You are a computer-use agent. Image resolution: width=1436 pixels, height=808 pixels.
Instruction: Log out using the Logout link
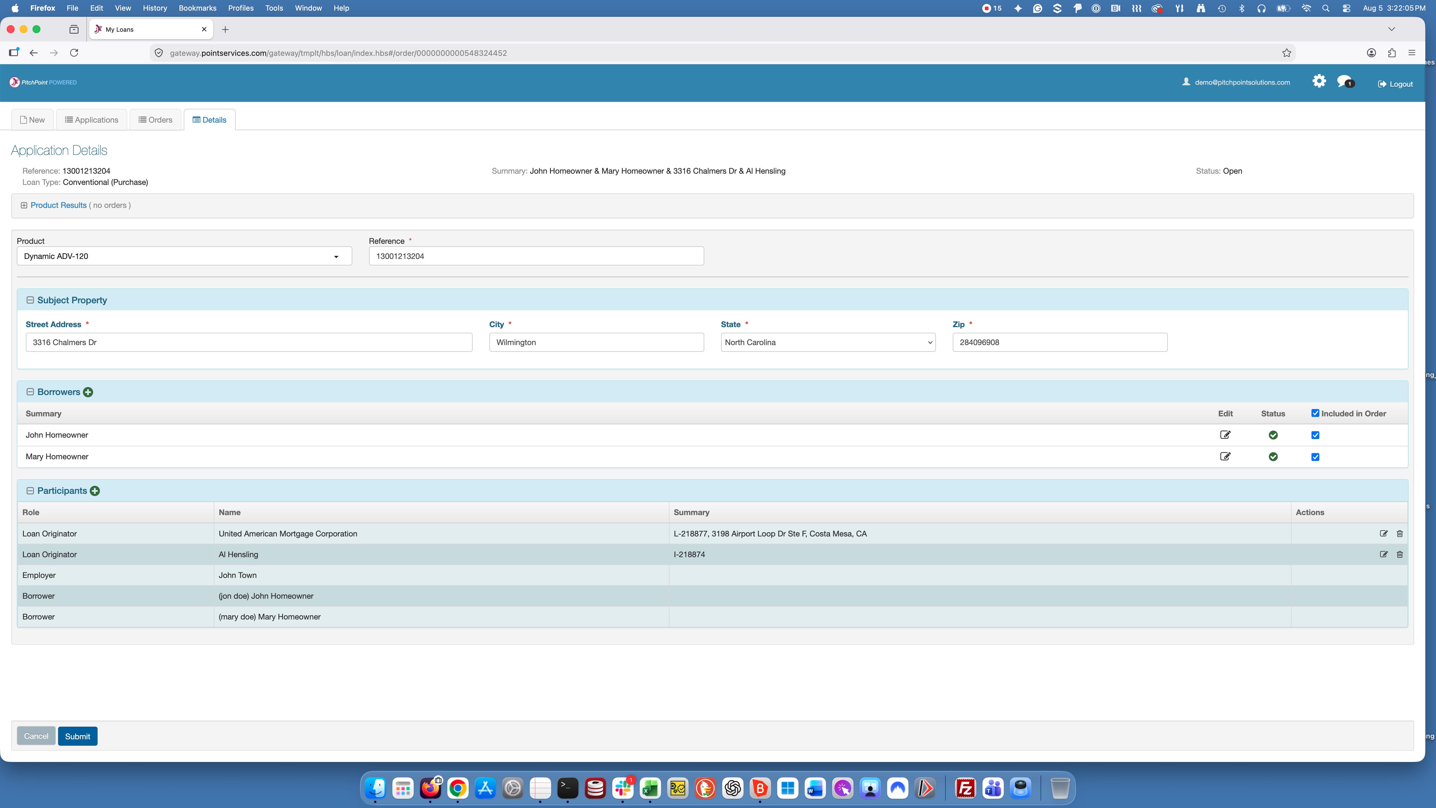(x=1395, y=84)
